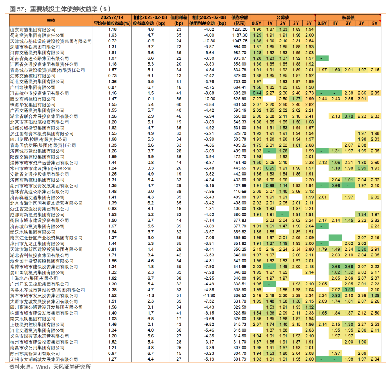The width and height of the screenshot is (391, 374).
Task: Select 南京江北新区产业投资集团有限公司
Action: [46, 238]
